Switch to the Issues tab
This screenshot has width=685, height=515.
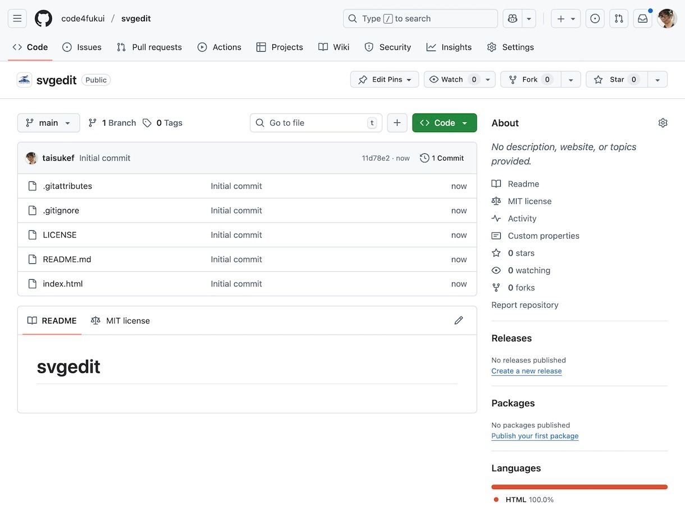82,47
